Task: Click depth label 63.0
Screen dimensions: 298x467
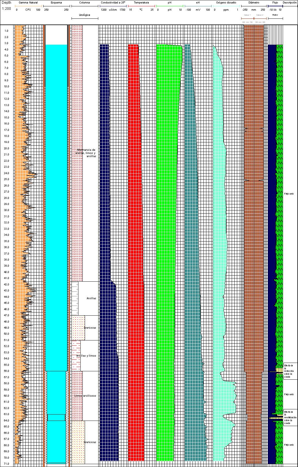Action: click(x=6, y=414)
